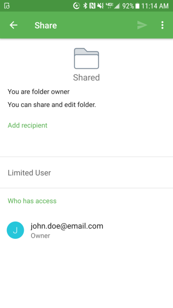Tap the battery indicator icon
The height and width of the screenshot is (308, 173).
(x=137, y=6)
